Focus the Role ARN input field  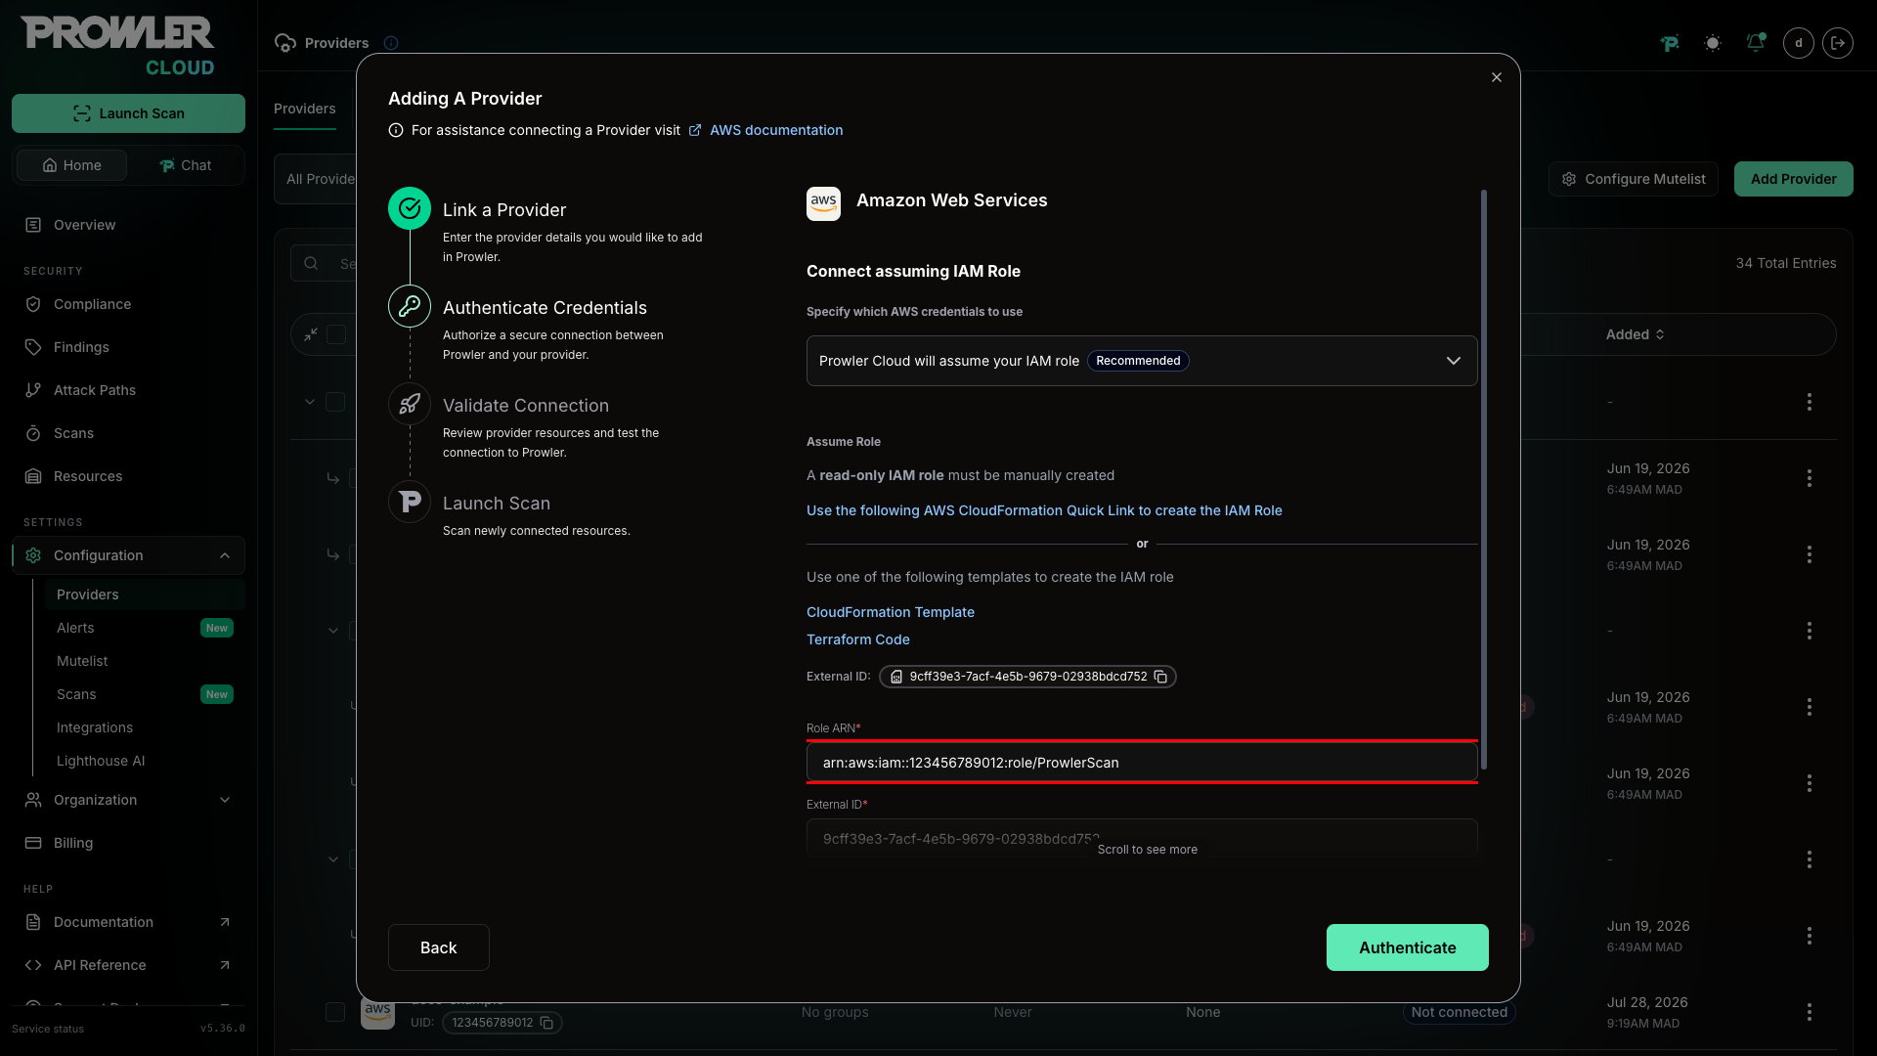coord(1141,763)
